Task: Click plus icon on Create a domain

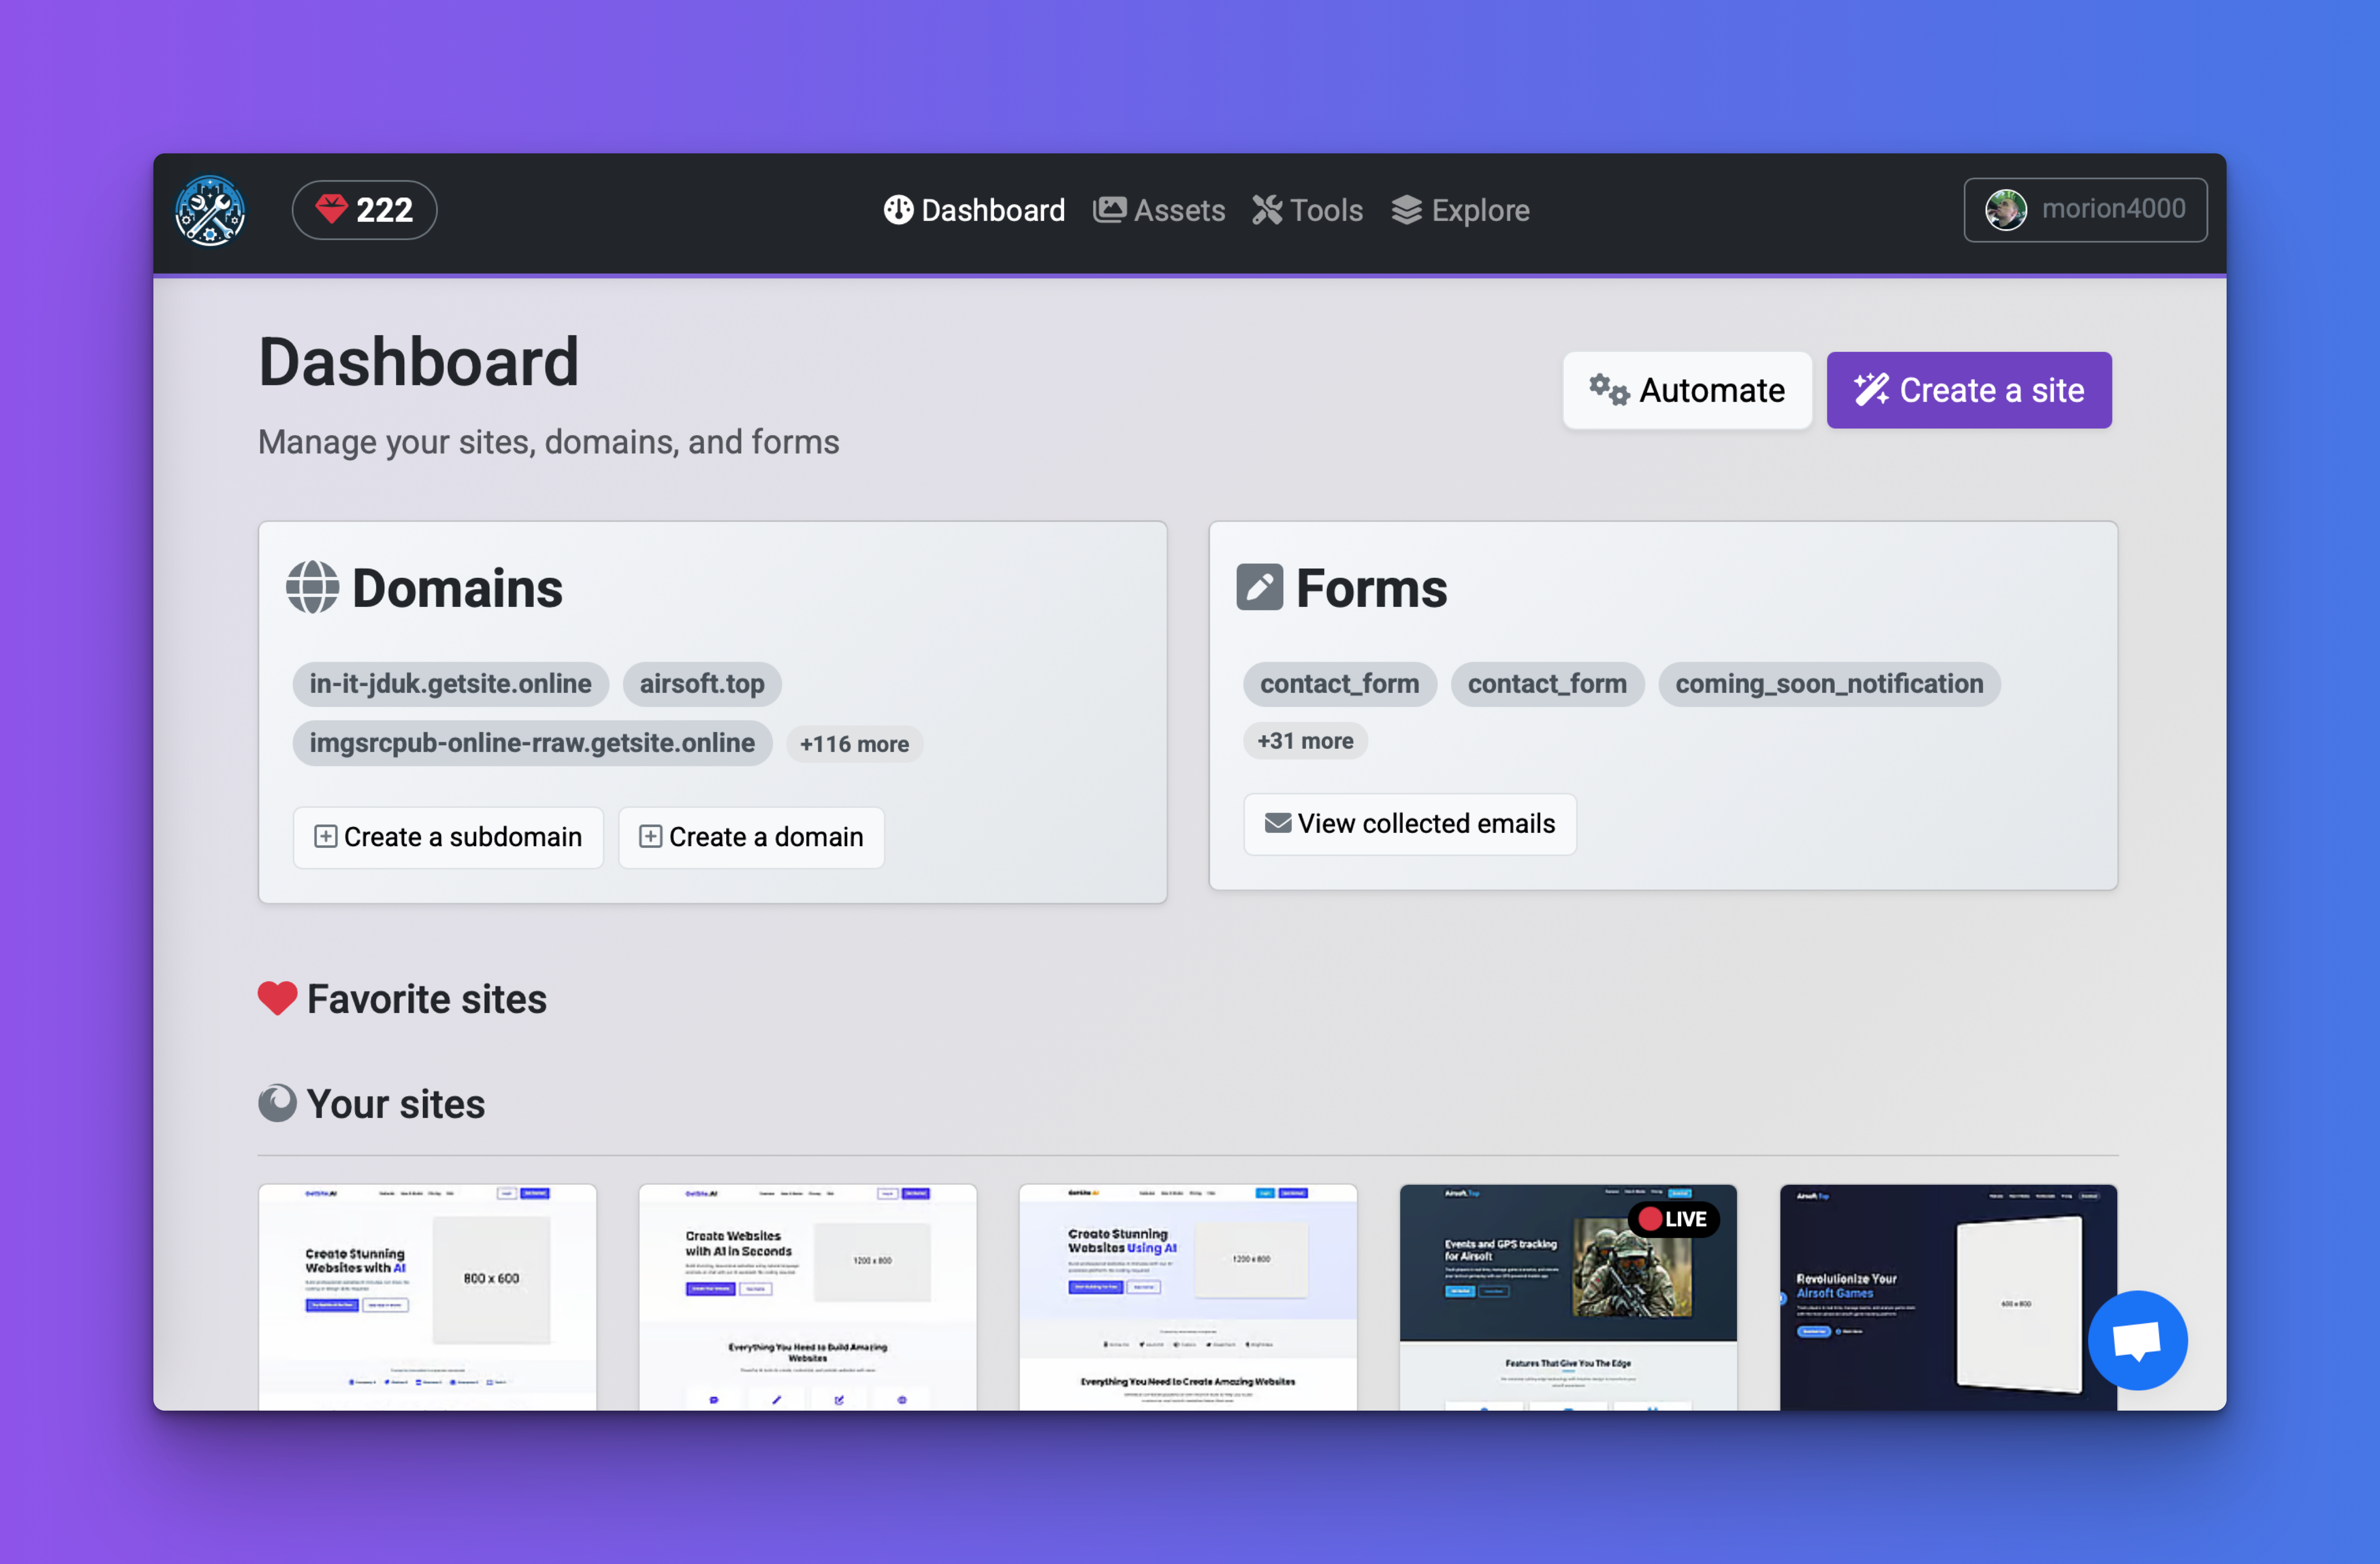Action: 650,837
